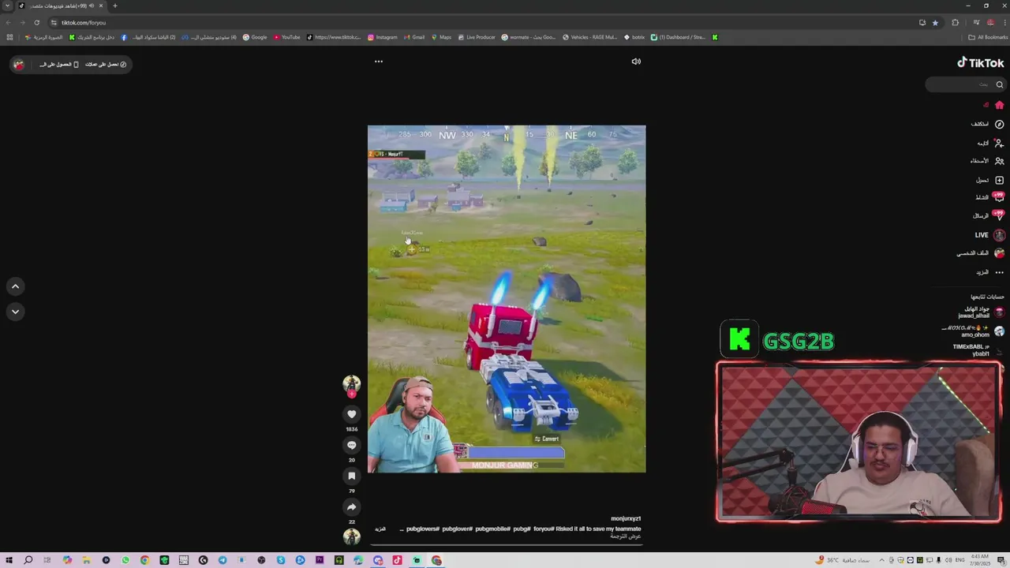This screenshot has width=1010, height=568.
Task: Click the search magnifier icon in TikTok
Action: (999, 84)
